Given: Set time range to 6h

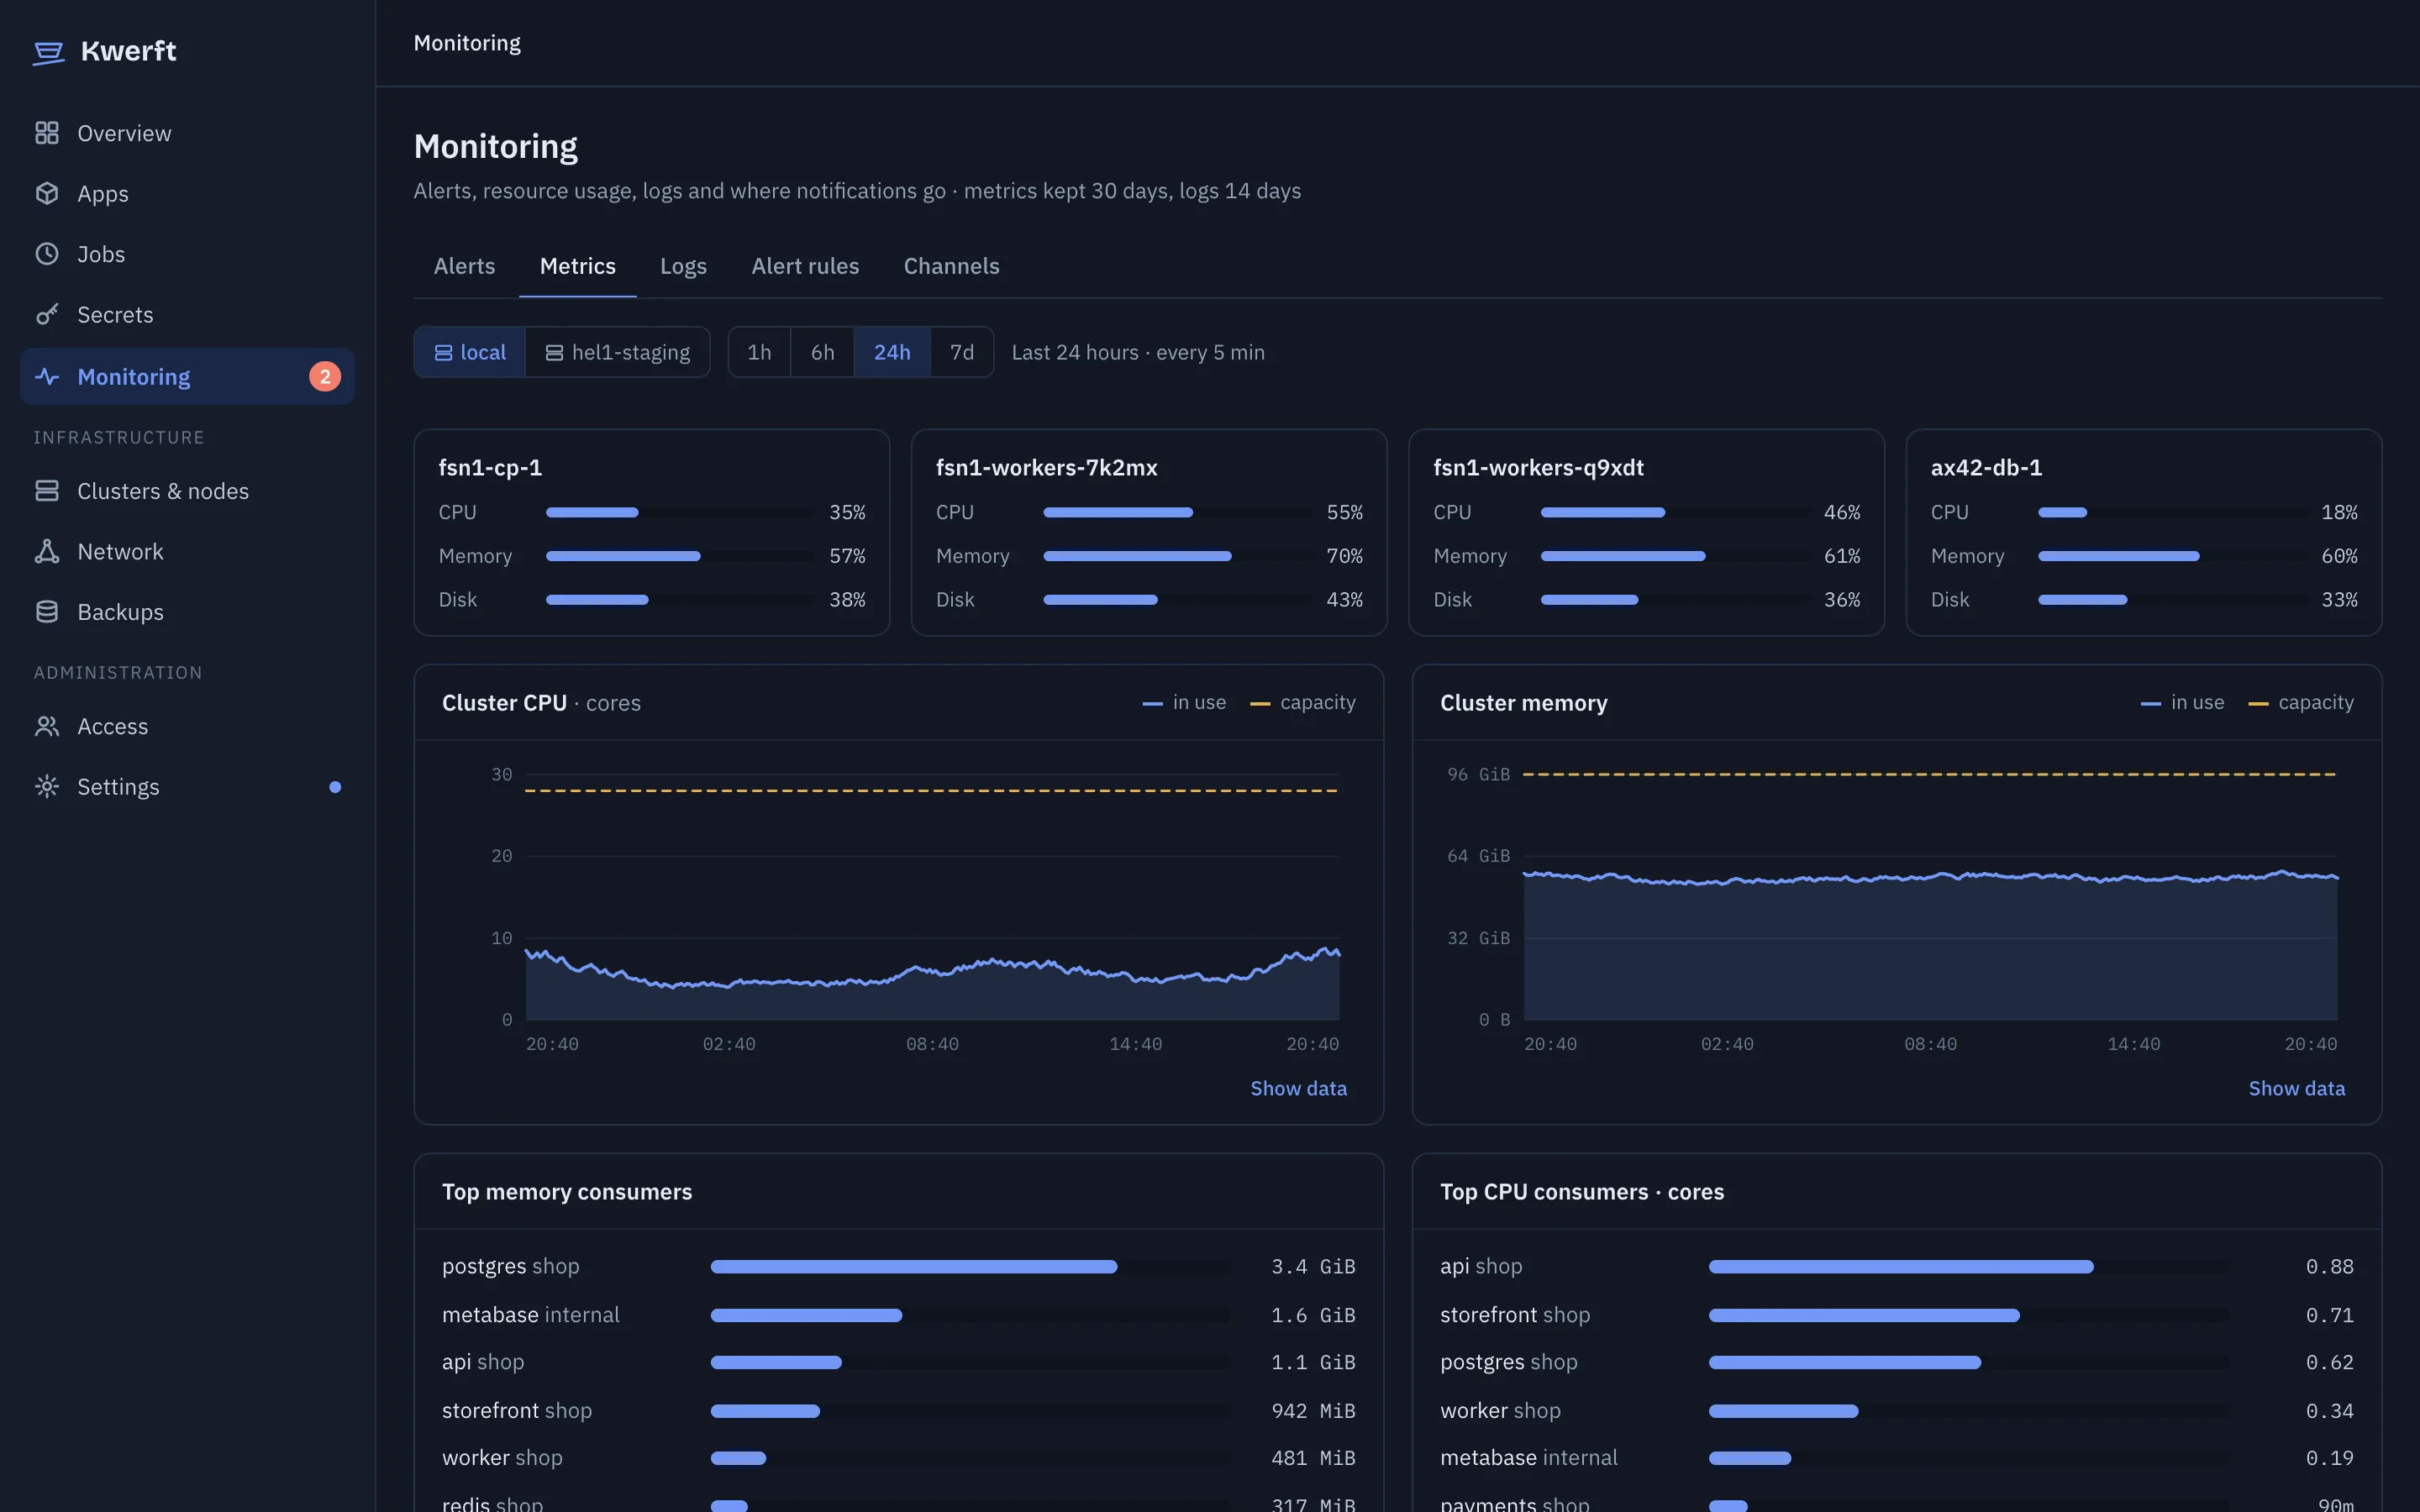Looking at the screenshot, I should 822,352.
